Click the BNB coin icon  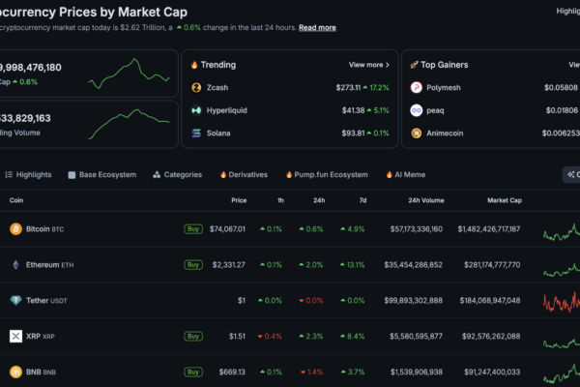[x=15, y=372]
